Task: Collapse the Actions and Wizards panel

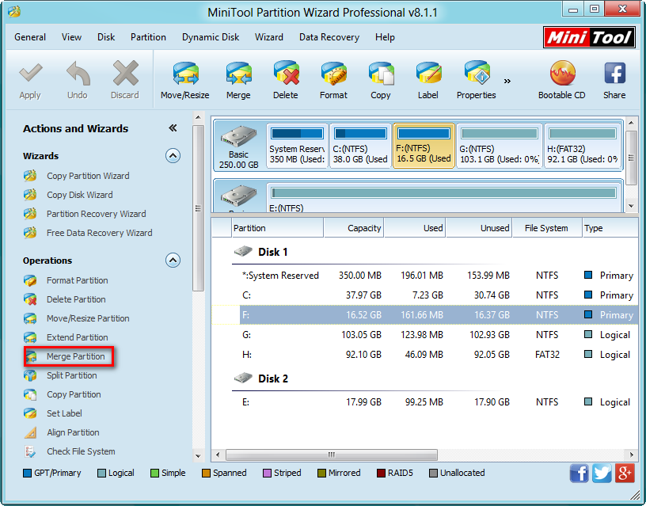Action: point(173,128)
